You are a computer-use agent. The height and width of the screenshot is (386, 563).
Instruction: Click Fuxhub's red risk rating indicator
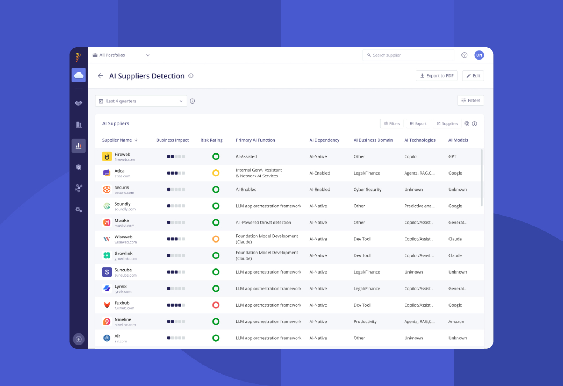(216, 305)
